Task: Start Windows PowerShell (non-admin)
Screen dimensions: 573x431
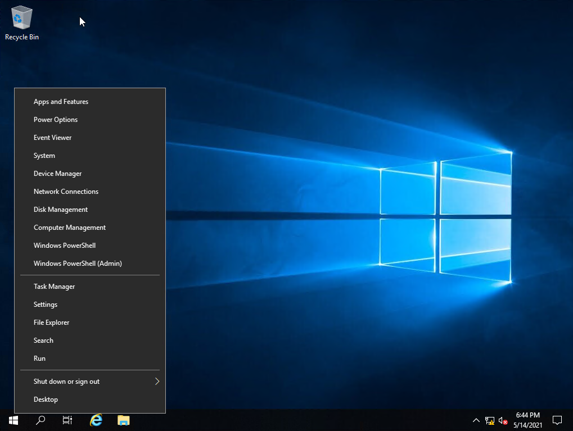Action: (90, 245)
